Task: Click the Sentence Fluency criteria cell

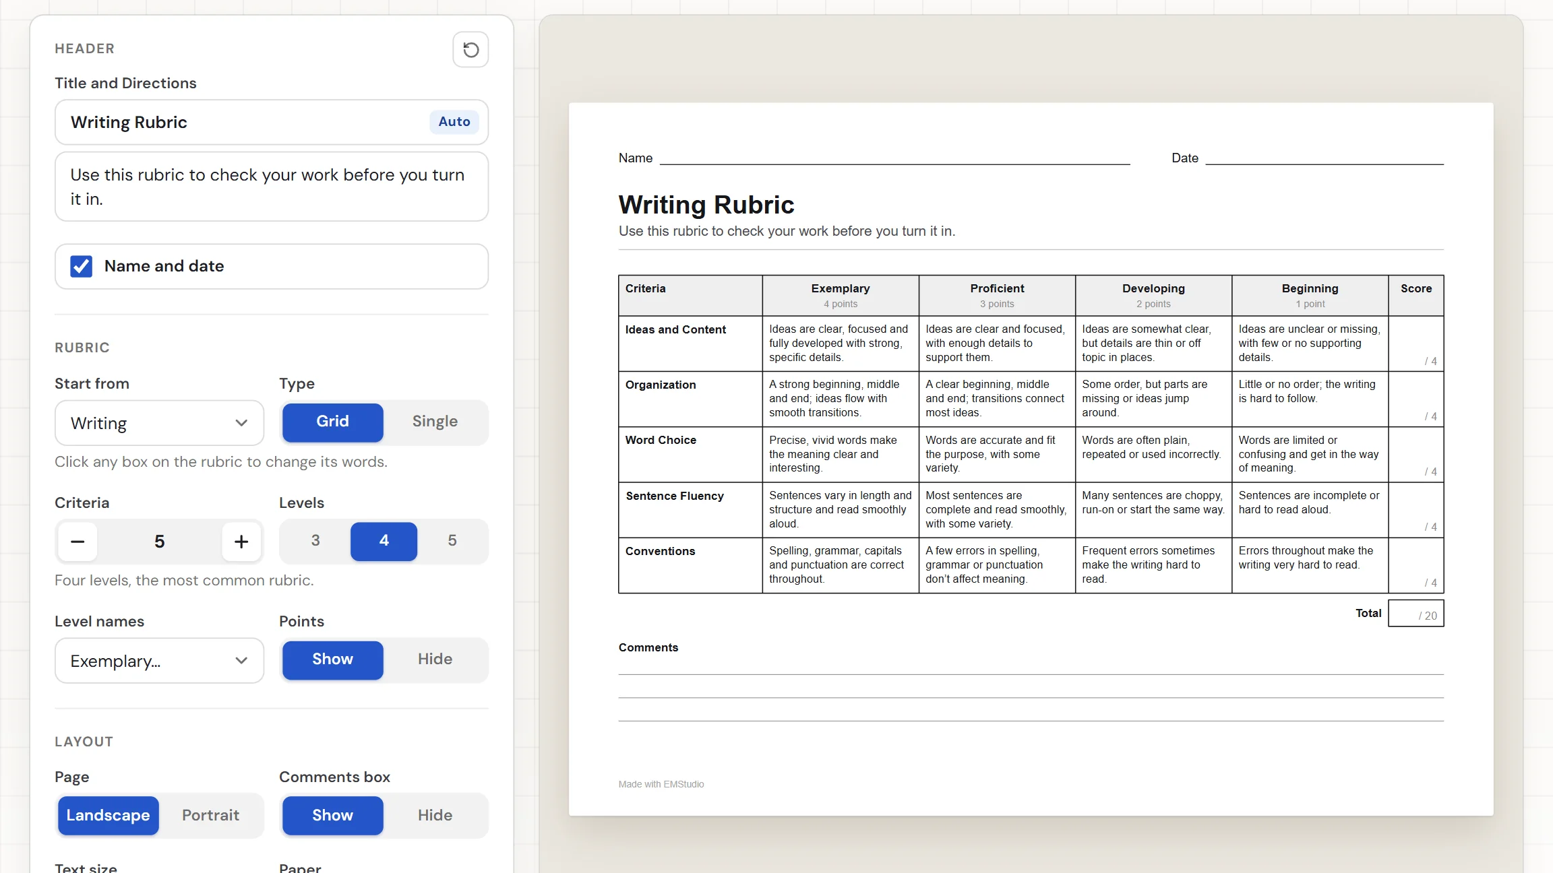Action: click(x=690, y=510)
